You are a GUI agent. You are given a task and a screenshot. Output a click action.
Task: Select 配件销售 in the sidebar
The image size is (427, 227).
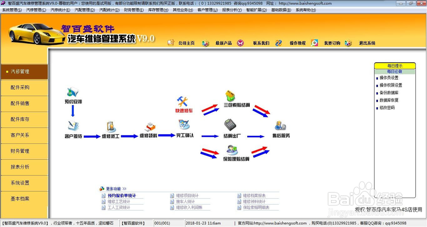pyautogui.click(x=24, y=103)
